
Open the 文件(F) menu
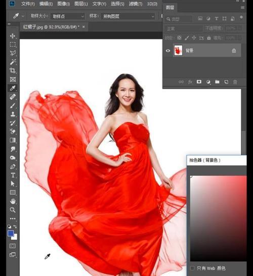[x=28, y=4]
